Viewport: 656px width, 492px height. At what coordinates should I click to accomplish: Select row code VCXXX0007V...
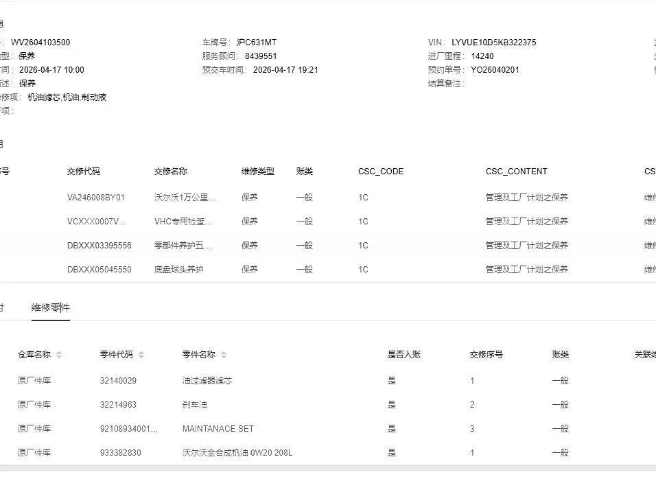97,222
